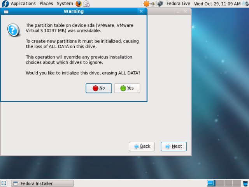Choose Yes to initialize the drive

127,88
